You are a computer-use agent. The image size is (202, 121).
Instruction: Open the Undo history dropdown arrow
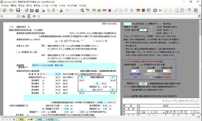pyautogui.click(x=71, y=10)
